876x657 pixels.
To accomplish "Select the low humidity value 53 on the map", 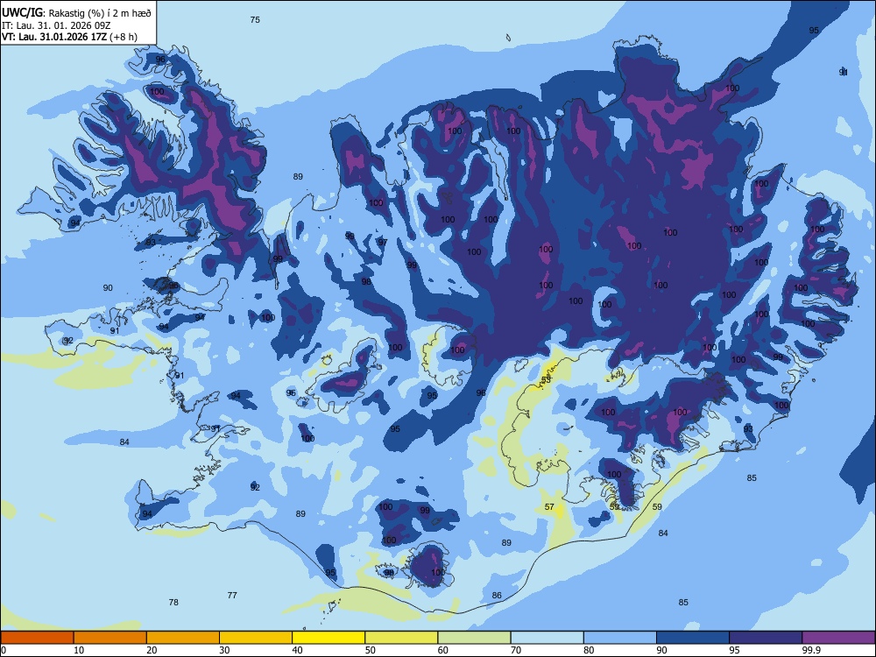I will coord(546,380).
